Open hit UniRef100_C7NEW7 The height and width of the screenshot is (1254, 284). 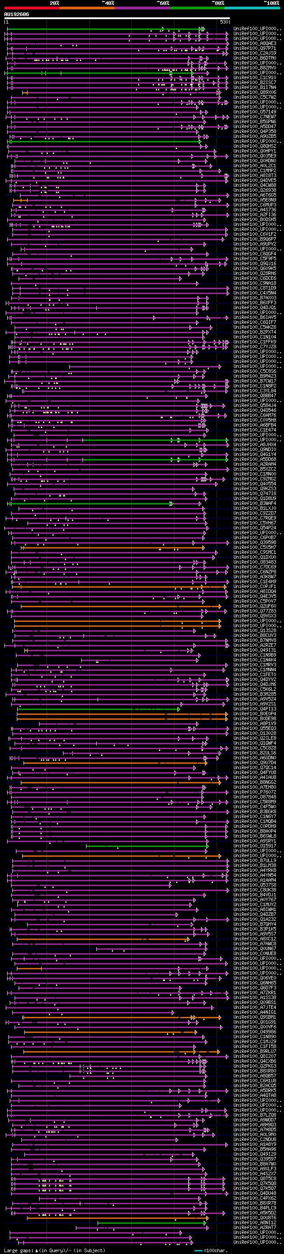click(255, 117)
